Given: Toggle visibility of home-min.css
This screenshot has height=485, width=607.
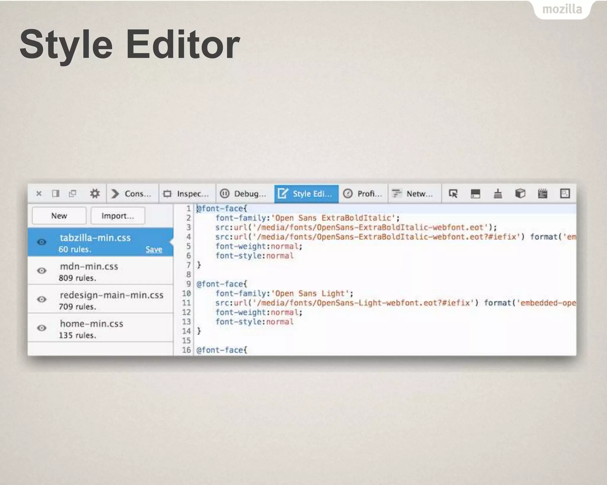Looking at the screenshot, I should tap(42, 328).
